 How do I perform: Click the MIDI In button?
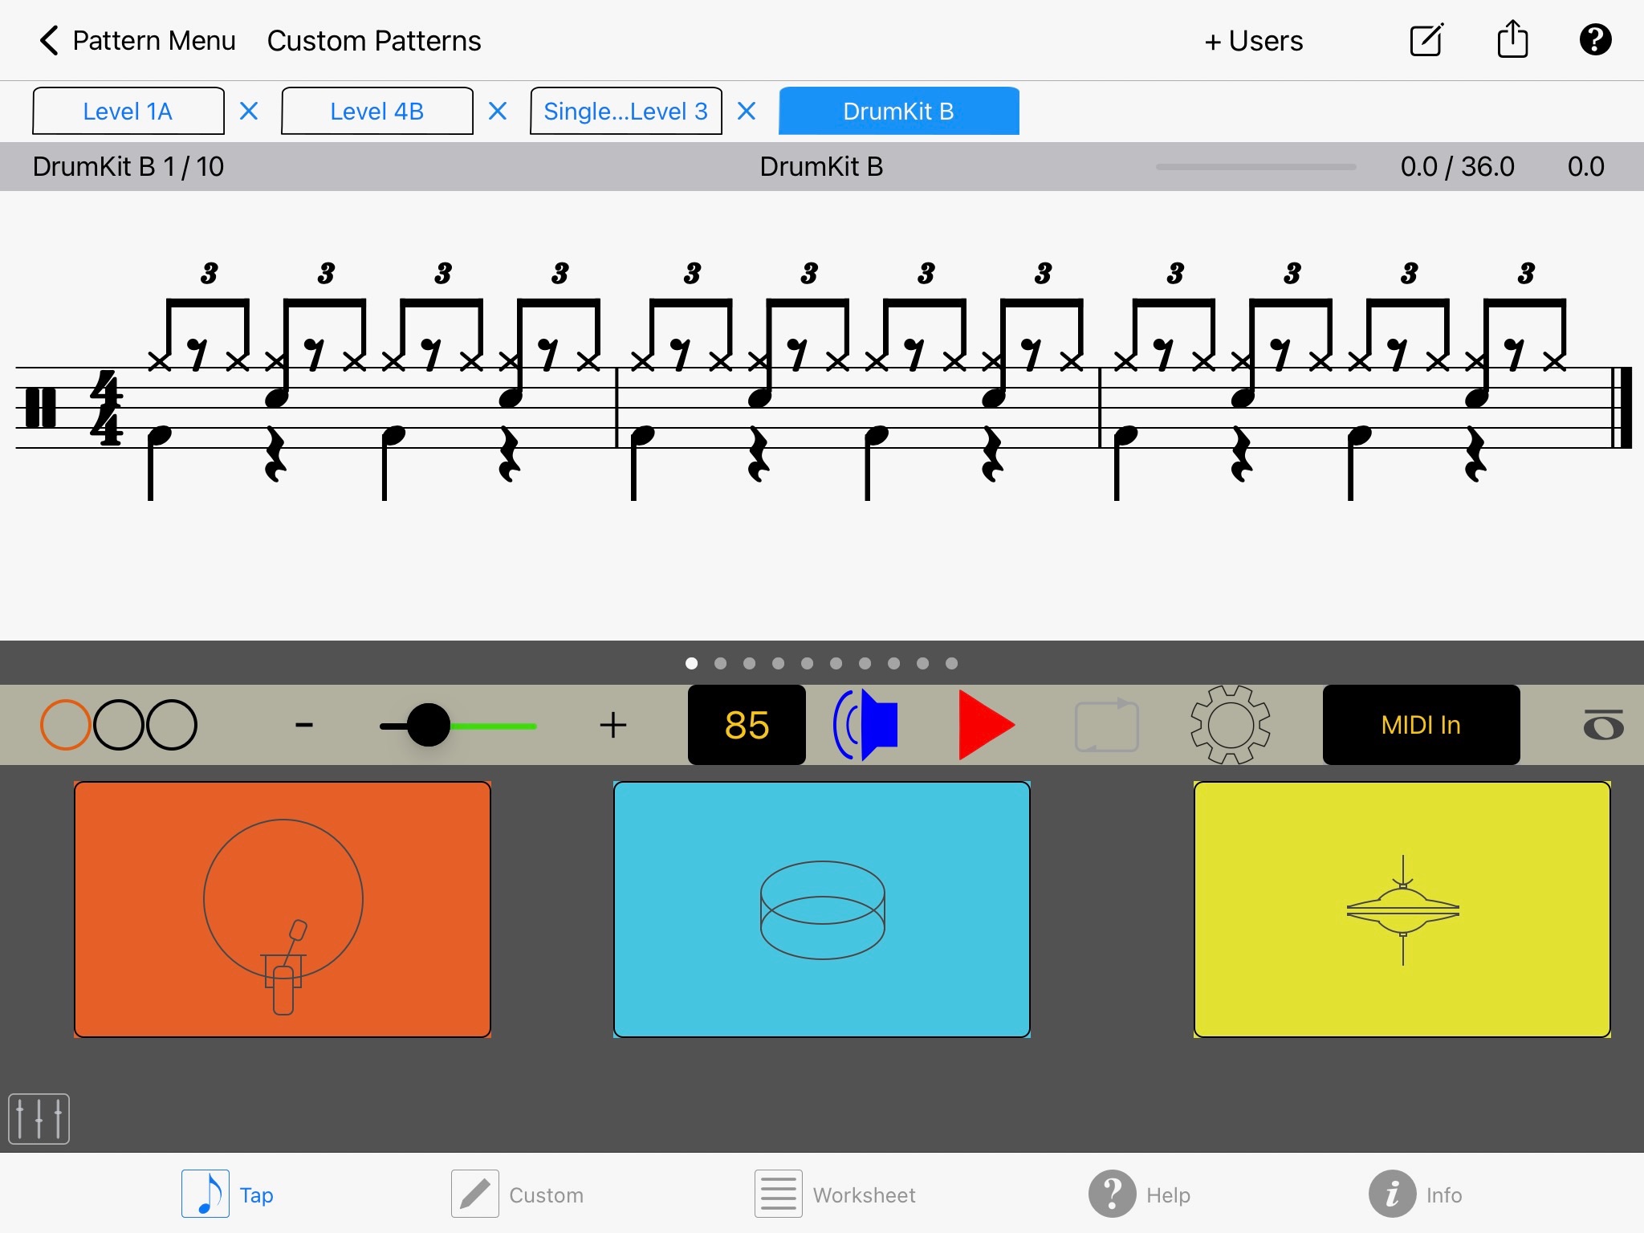click(x=1420, y=724)
